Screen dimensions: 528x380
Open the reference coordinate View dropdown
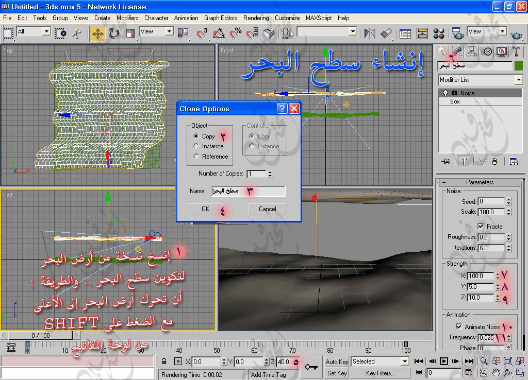point(169,31)
